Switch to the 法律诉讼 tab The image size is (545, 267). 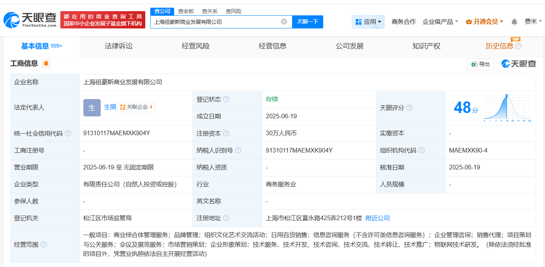pyautogui.click(x=118, y=46)
